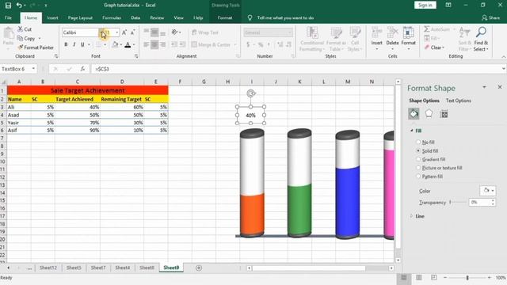Open the Fill & Line bucket tab

coord(414,114)
